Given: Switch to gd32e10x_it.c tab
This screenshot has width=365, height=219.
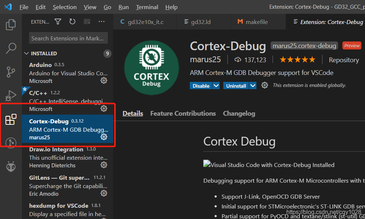Looking at the screenshot, I should click(x=145, y=22).
